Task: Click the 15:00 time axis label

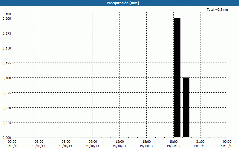Action: [x=146, y=142]
